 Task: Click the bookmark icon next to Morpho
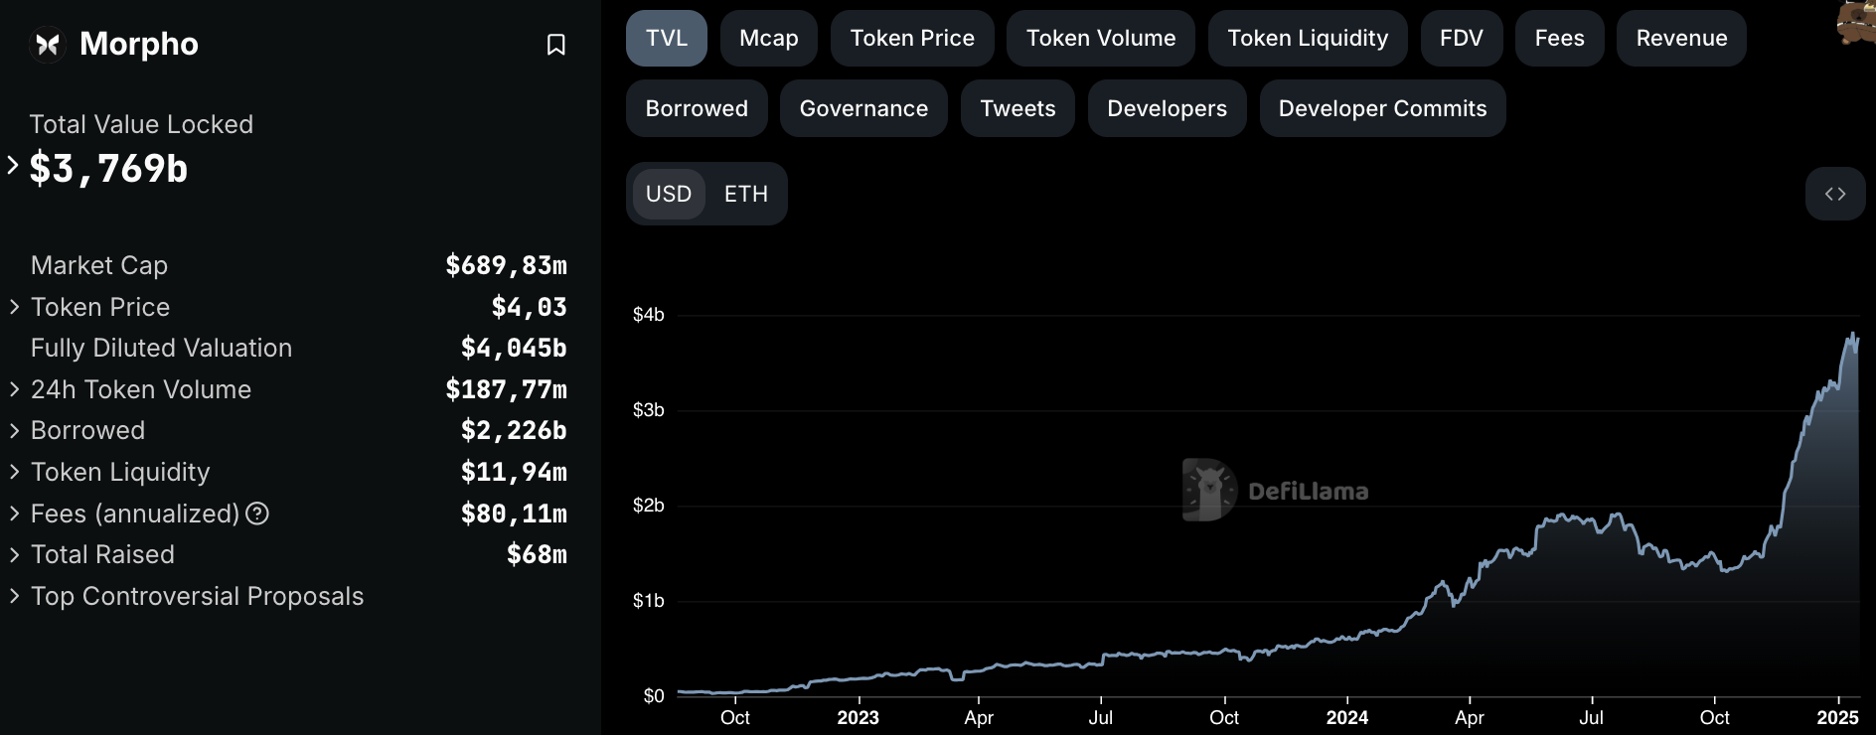[x=556, y=45]
